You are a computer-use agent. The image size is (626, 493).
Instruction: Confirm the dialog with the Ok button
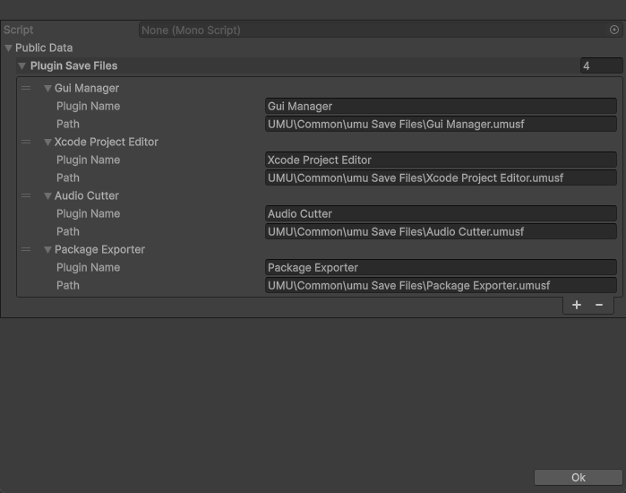[x=579, y=478]
